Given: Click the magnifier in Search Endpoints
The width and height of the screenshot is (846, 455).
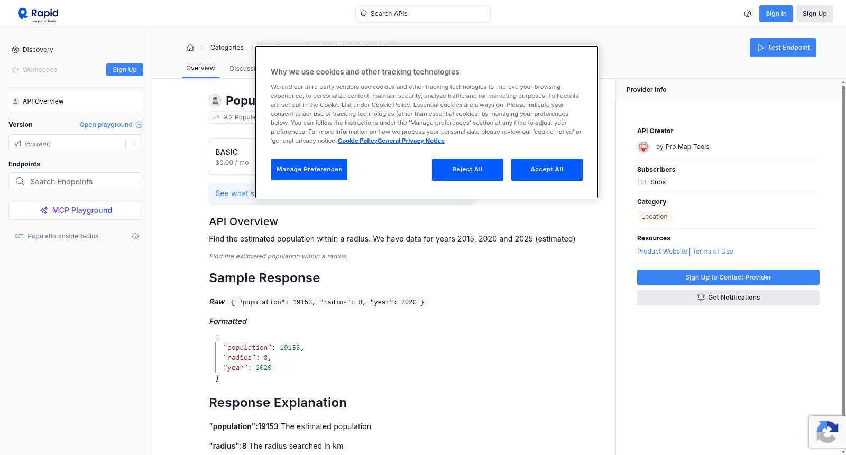Looking at the screenshot, I should coord(20,181).
